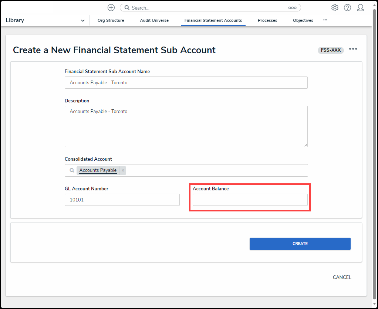Go to the Processes tab
This screenshot has width=378, height=309.
coord(267,20)
